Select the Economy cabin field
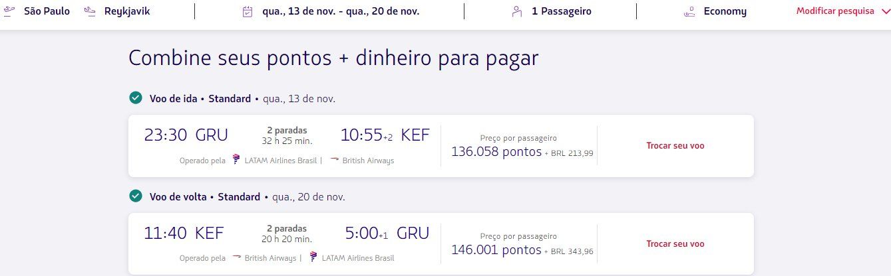This screenshot has width=891, height=276. click(x=715, y=11)
